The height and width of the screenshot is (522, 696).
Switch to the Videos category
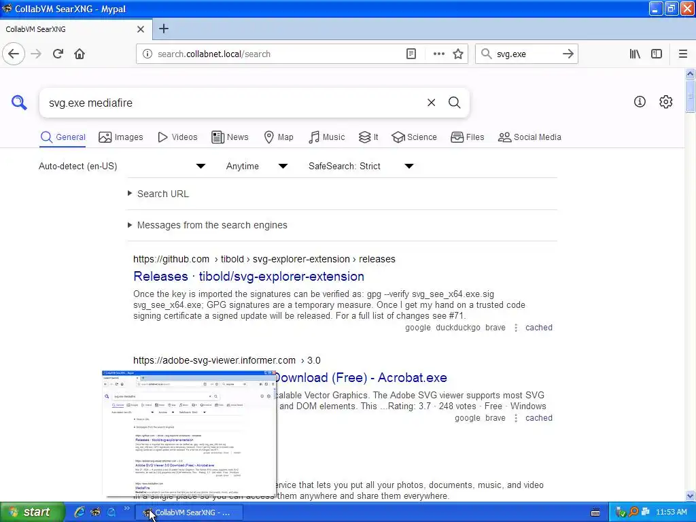coord(177,137)
